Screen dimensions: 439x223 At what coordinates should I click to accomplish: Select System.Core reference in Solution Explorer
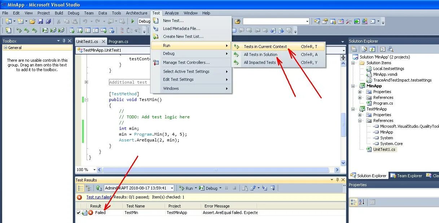(x=391, y=144)
